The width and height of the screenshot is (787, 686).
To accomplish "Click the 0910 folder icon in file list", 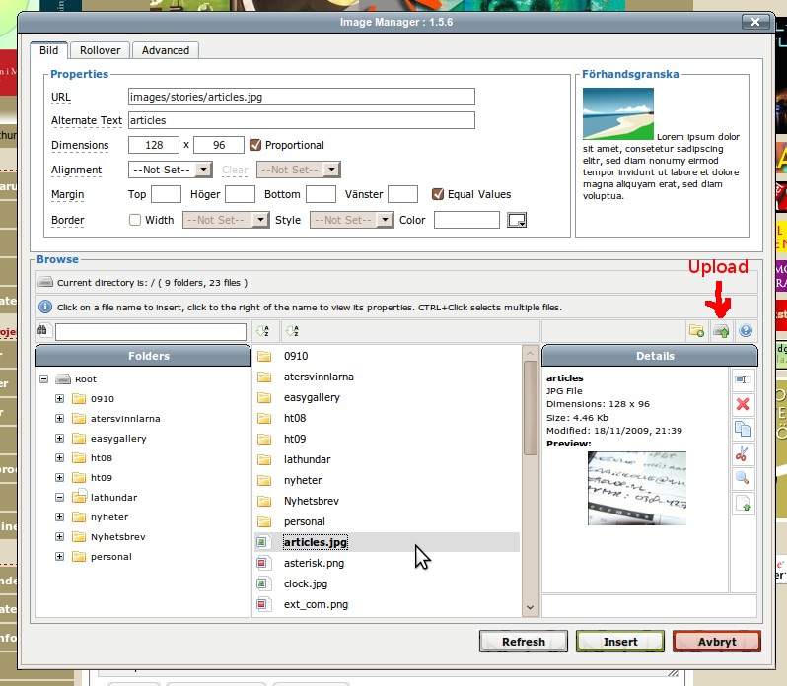I will click(x=264, y=356).
